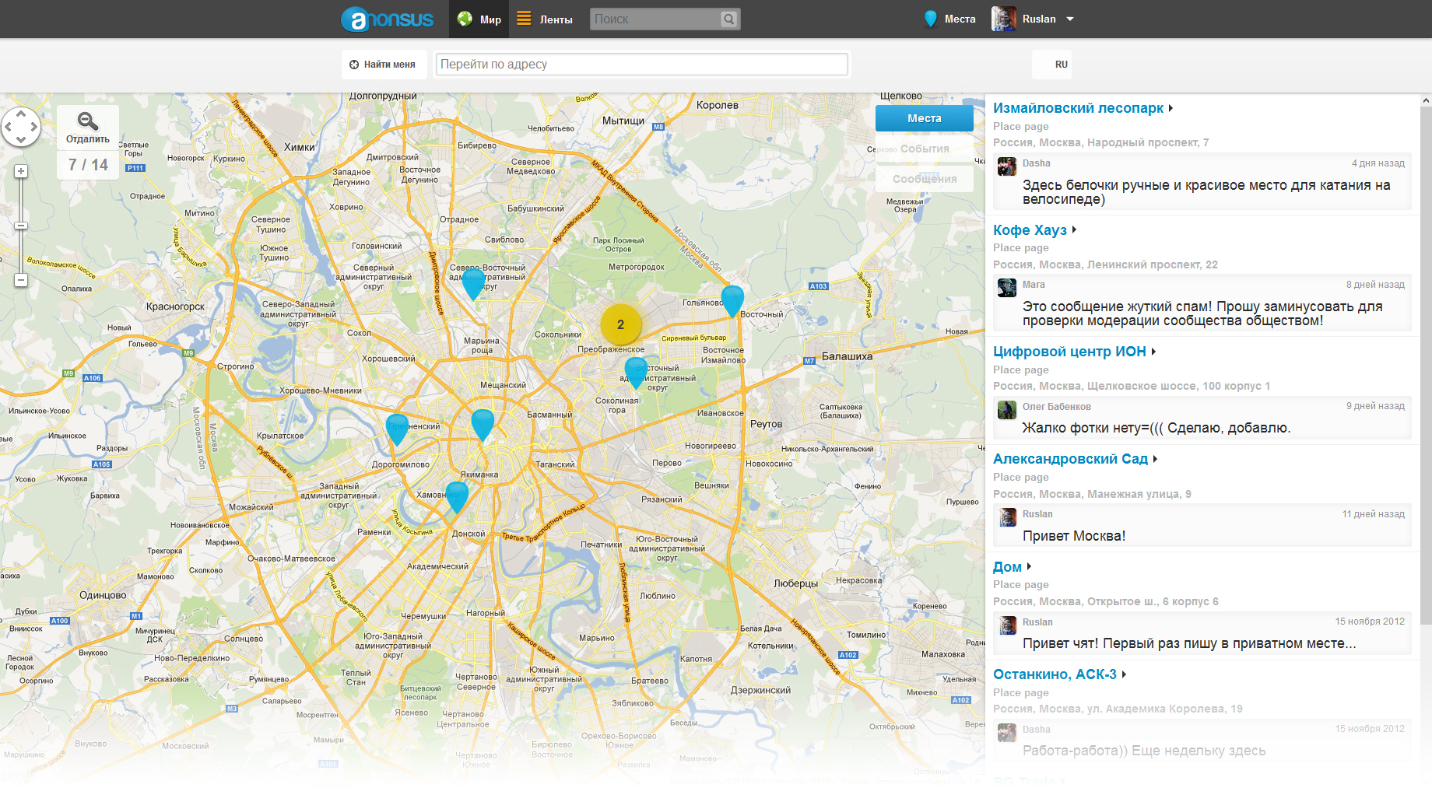The width and height of the screenshot is (1432, 788).
Task: Click the Отдалить zoom-out magnifier icon
Action: 88,121
